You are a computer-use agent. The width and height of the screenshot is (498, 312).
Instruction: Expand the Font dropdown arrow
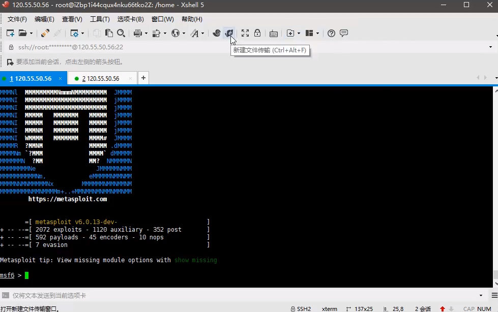202,33
